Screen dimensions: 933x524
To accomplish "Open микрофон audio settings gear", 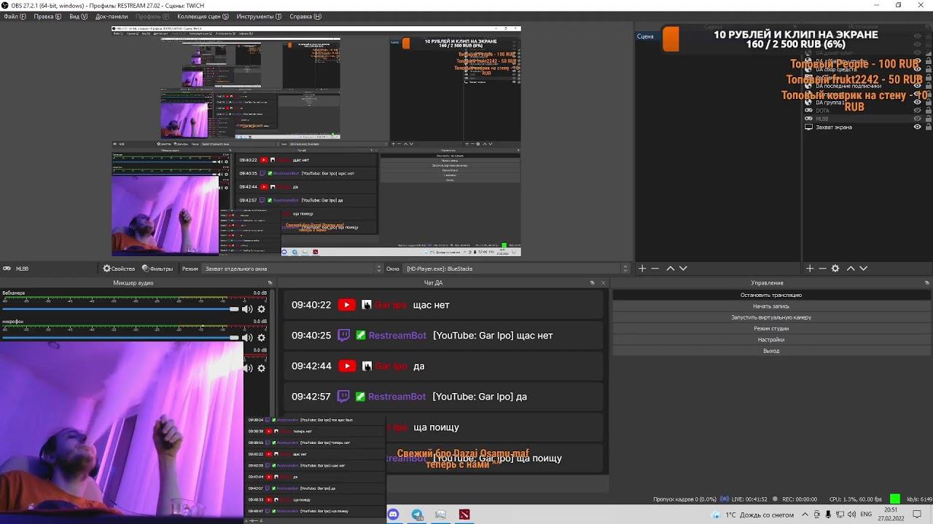I will [262, 338].
